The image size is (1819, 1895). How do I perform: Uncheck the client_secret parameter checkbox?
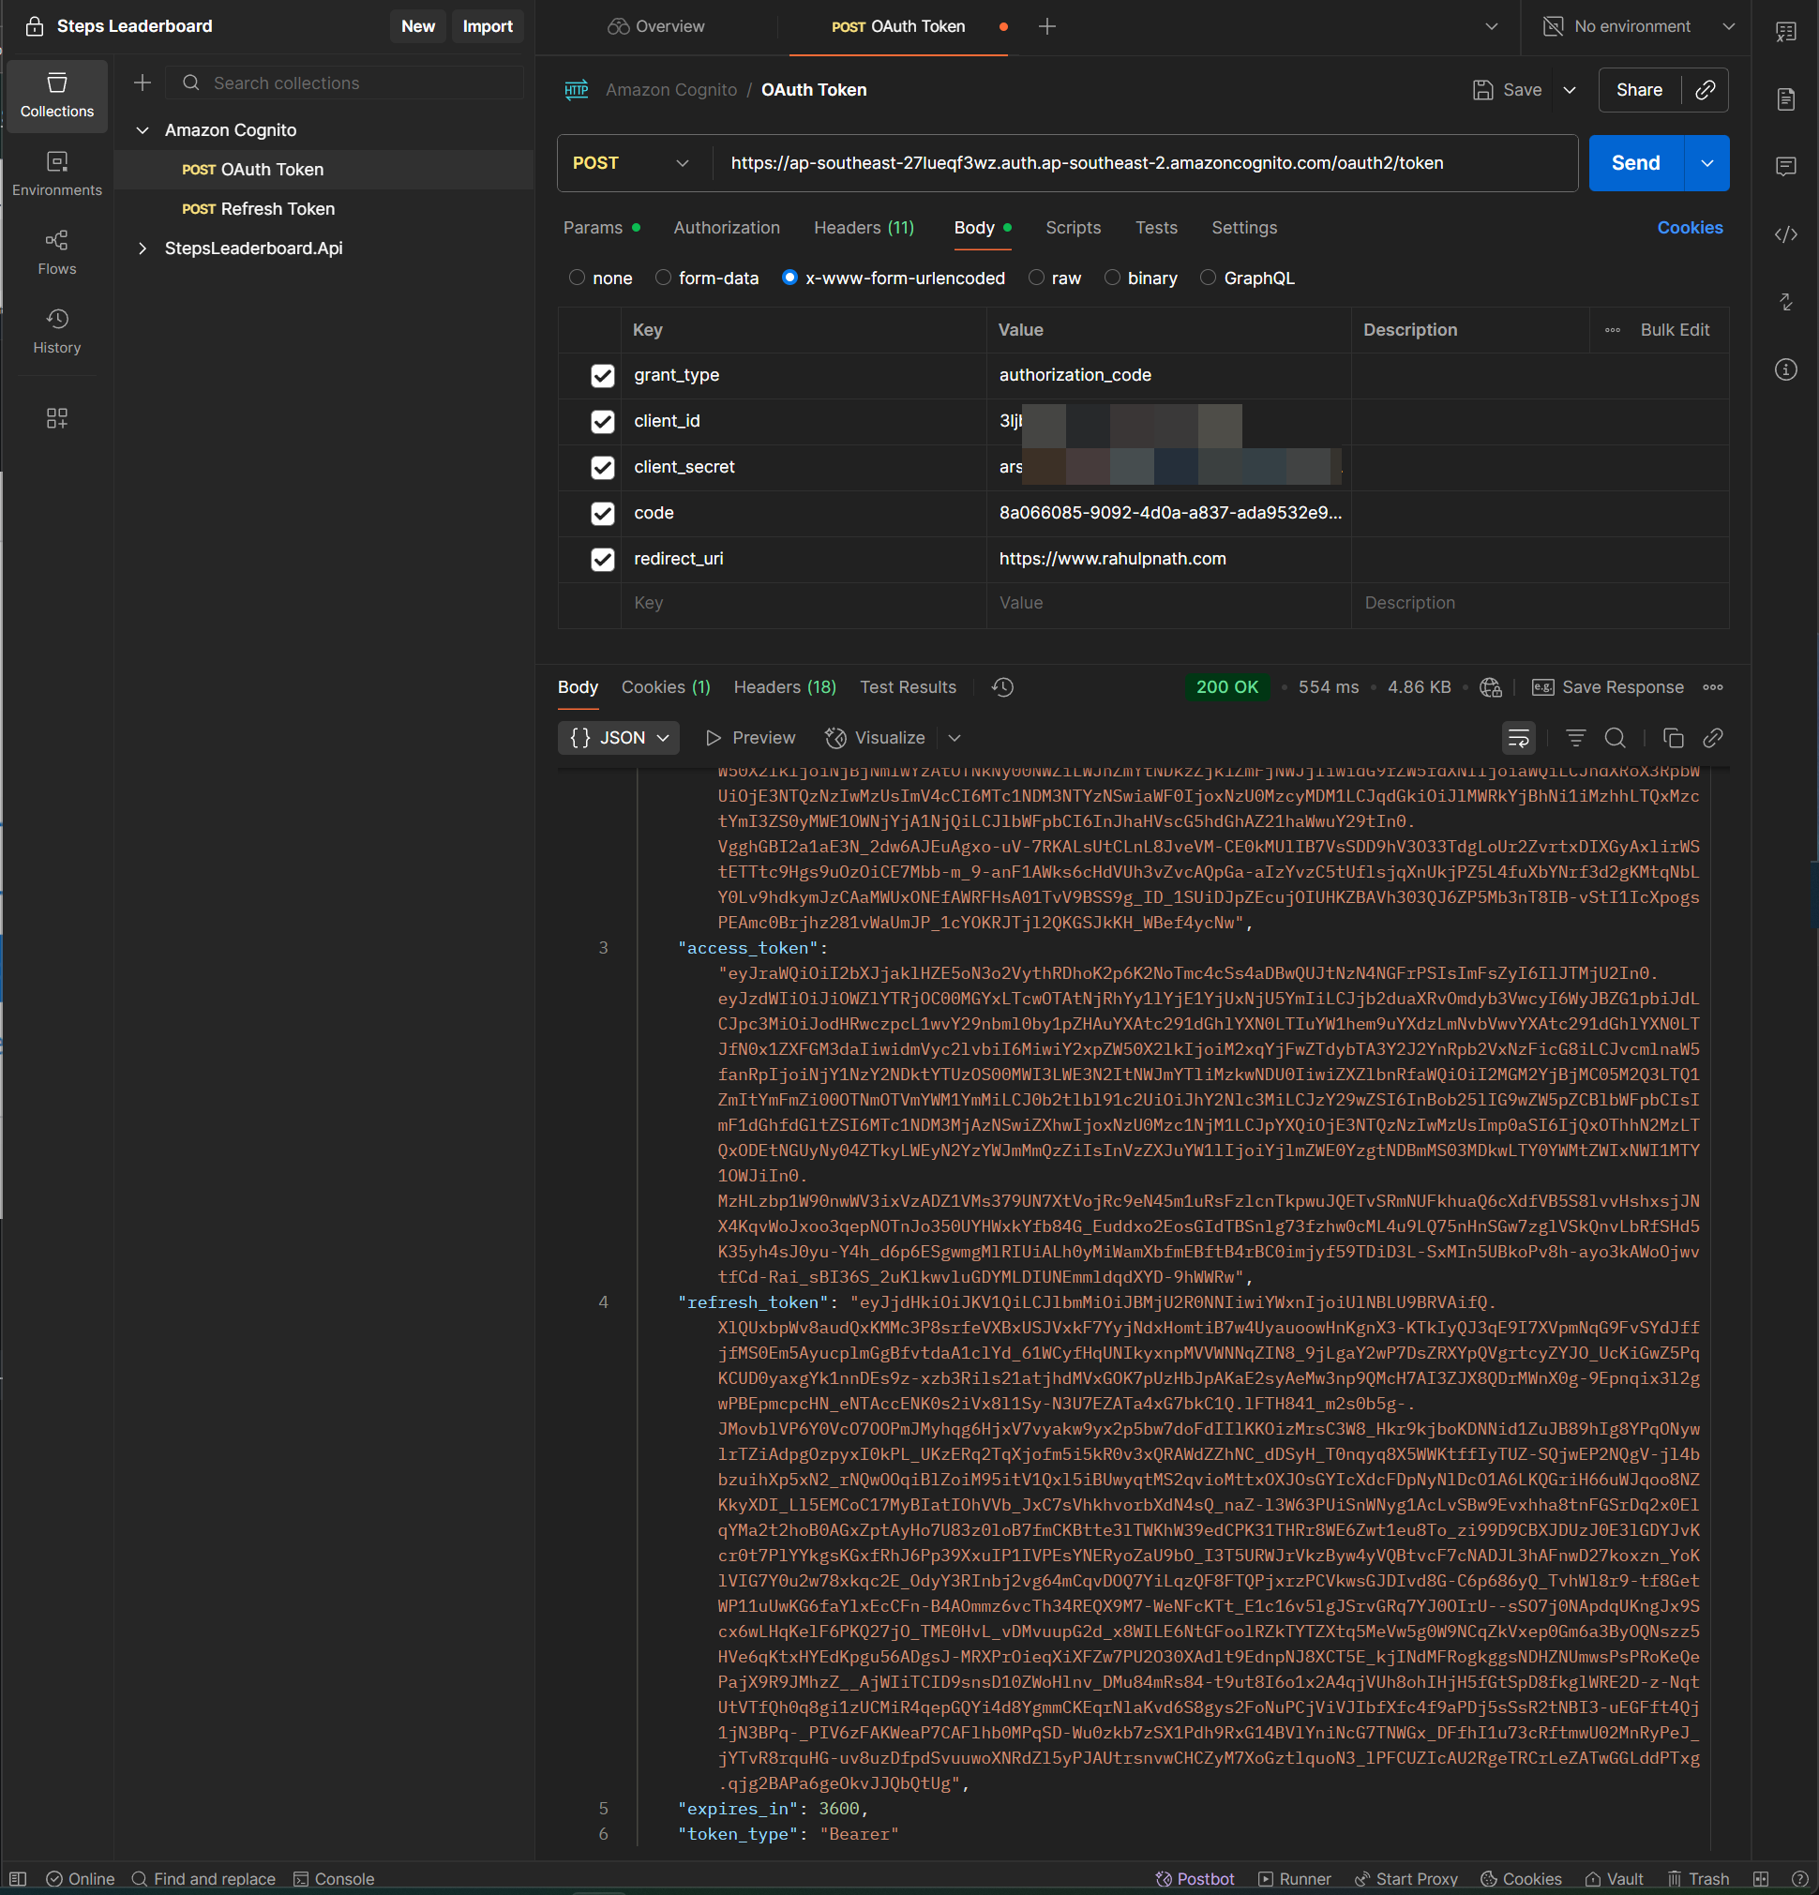click(x=602, y=467)
